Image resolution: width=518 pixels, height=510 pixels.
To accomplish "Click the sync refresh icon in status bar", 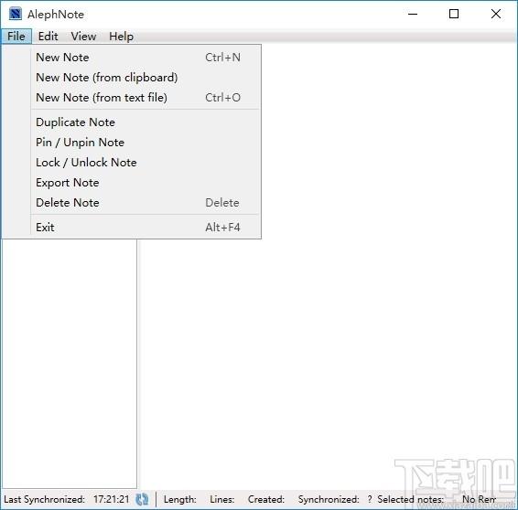I will point(142,499).
